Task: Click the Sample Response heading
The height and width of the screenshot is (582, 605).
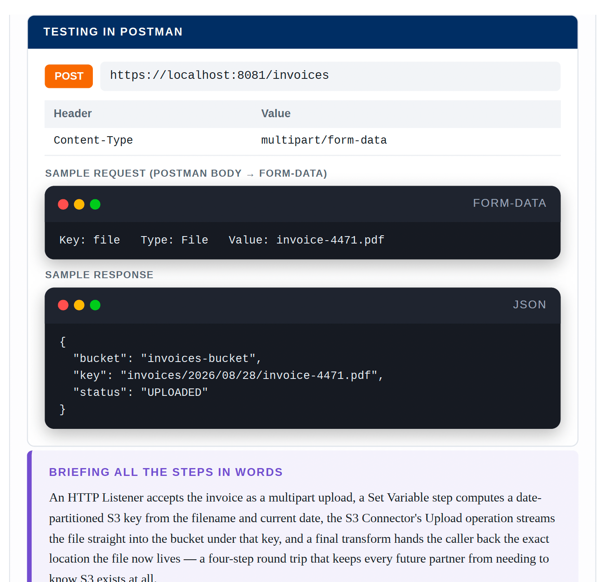Action: tap(99, 275)
